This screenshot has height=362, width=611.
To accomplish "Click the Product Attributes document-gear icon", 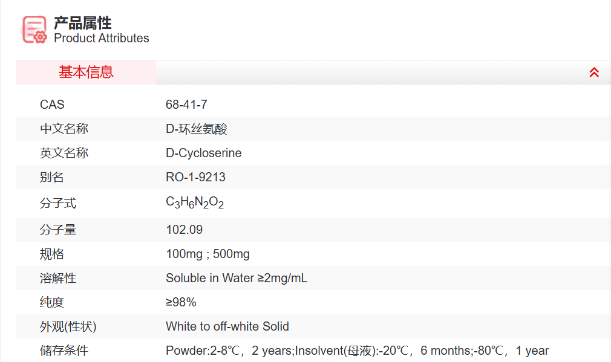I will tap(34, 29).
